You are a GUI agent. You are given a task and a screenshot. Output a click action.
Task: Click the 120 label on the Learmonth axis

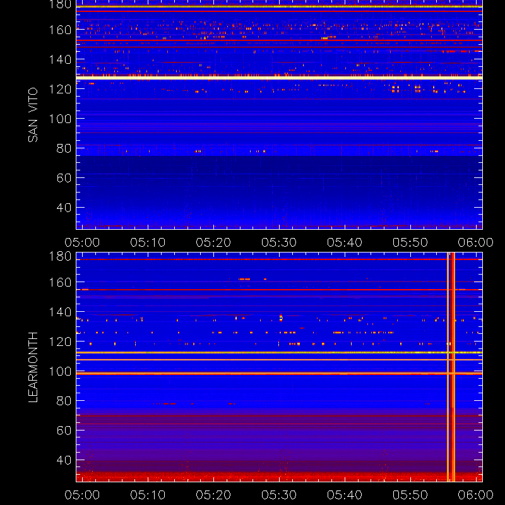60,342
